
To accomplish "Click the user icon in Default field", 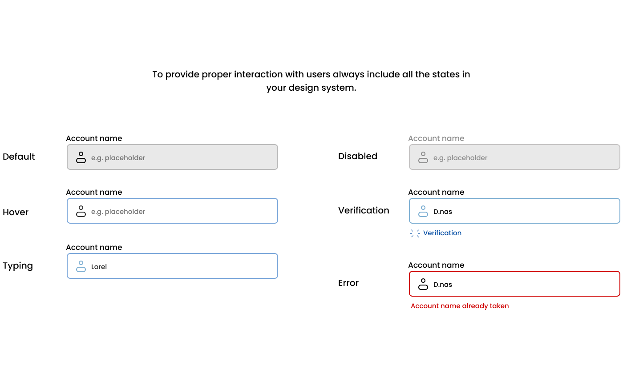I will tap(81, 157).
